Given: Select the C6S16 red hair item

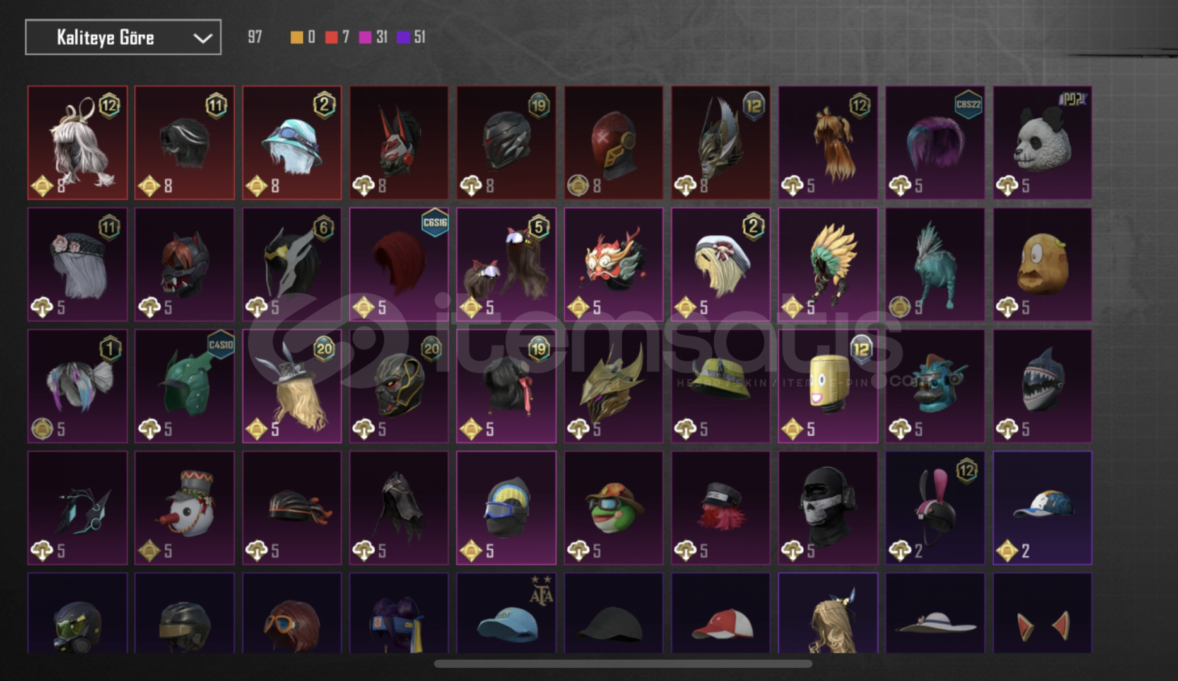Looking at the screenshot, I should coord(399,265).
